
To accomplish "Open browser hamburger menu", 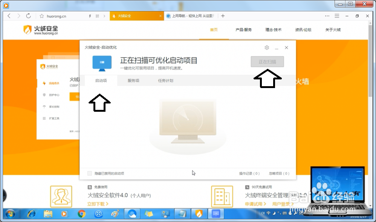I will [337, 16].
